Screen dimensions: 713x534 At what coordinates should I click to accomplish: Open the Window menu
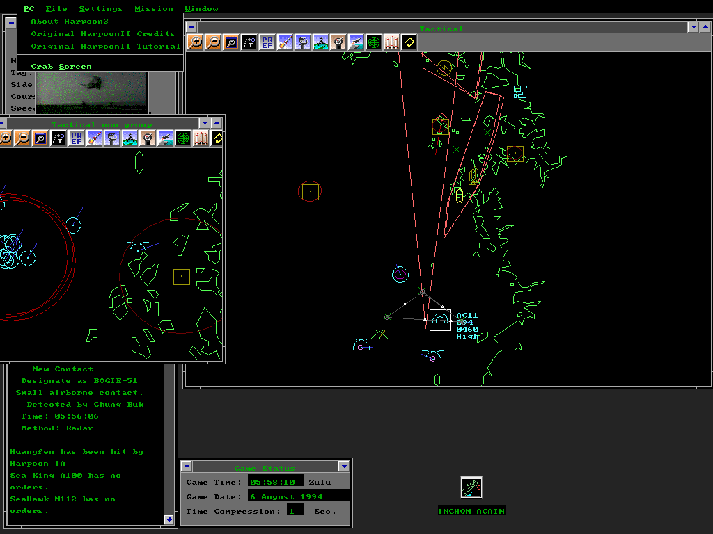click(201, 8)
